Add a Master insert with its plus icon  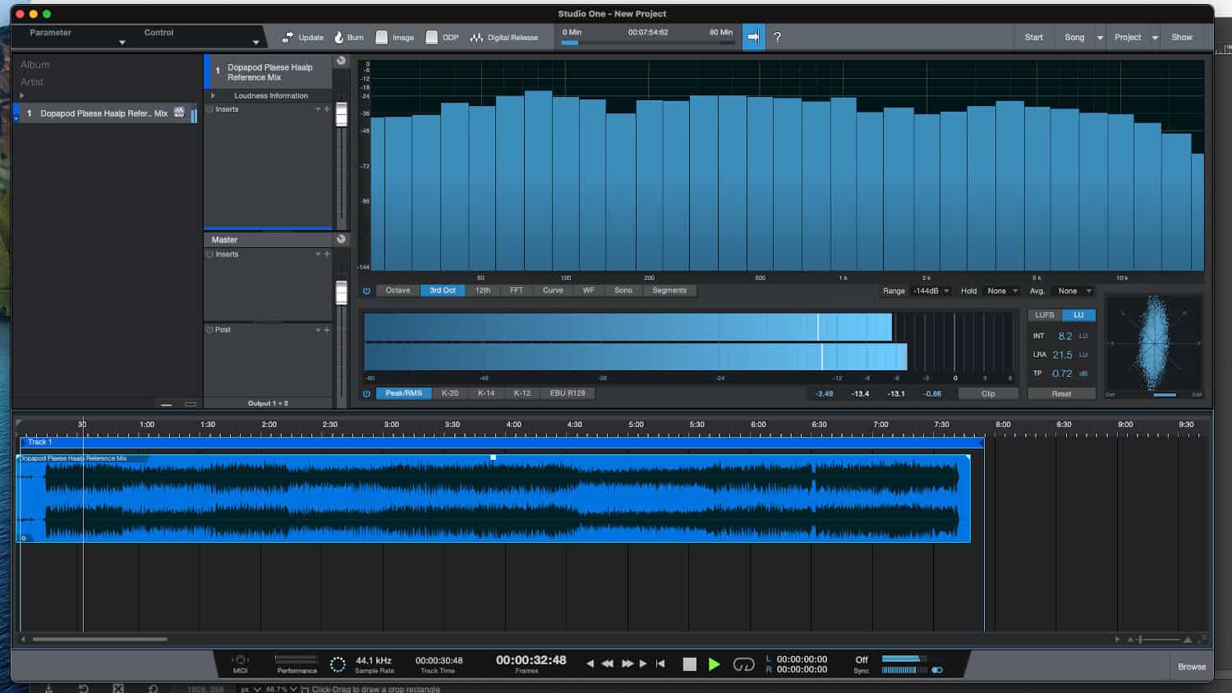click(x=327, y=255)
